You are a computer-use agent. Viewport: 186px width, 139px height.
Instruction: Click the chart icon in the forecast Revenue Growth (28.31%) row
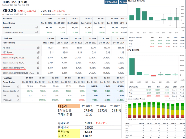point(18,91)
